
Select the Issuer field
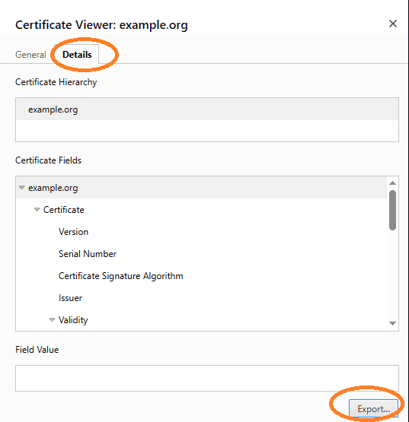[x=201, y=298]
